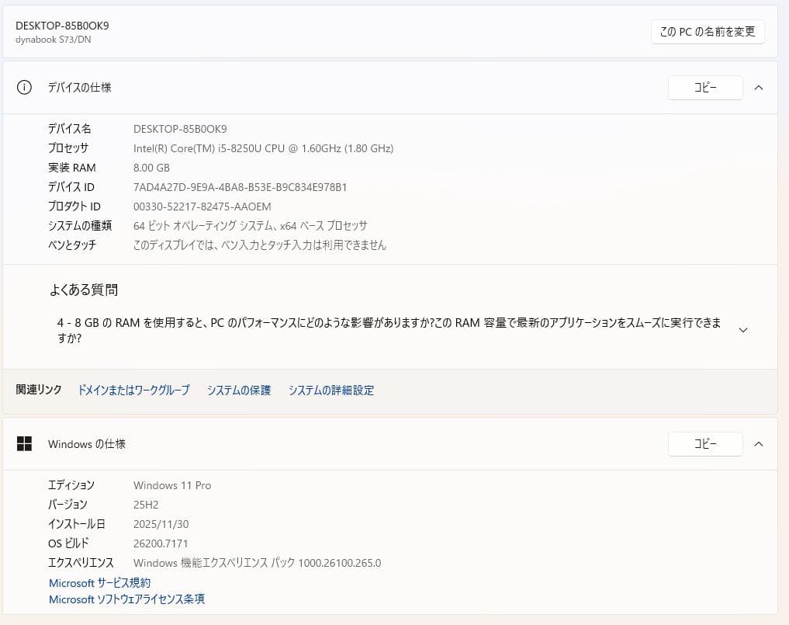This screenshot has height=625, width=789.
Task: Click the Windows の仕様 section header
Action: [88, 444]
